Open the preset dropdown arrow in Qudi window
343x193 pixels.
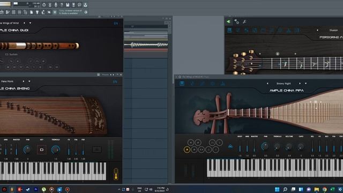[30, 23]
